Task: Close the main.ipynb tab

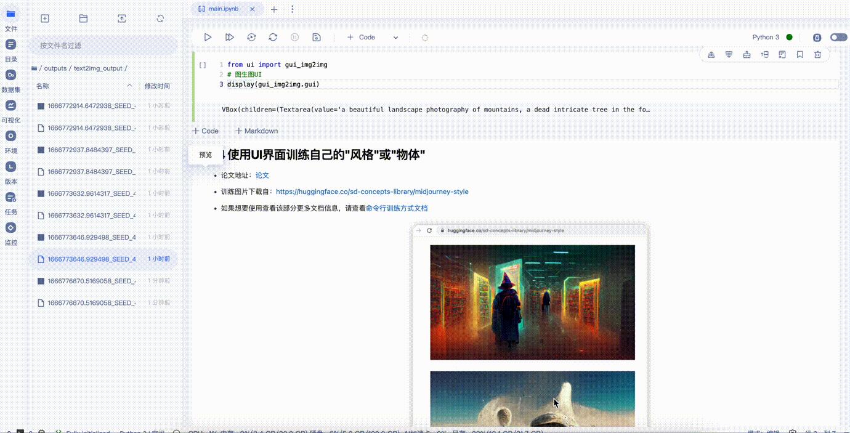Action: click(251, 9)
